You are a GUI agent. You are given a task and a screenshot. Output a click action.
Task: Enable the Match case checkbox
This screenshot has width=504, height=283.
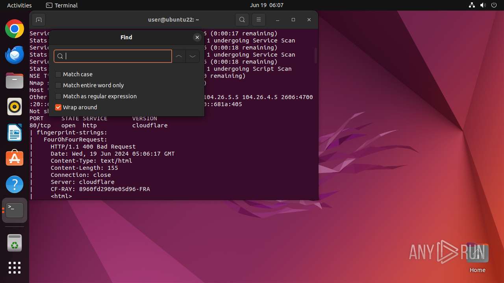point(58,74)
